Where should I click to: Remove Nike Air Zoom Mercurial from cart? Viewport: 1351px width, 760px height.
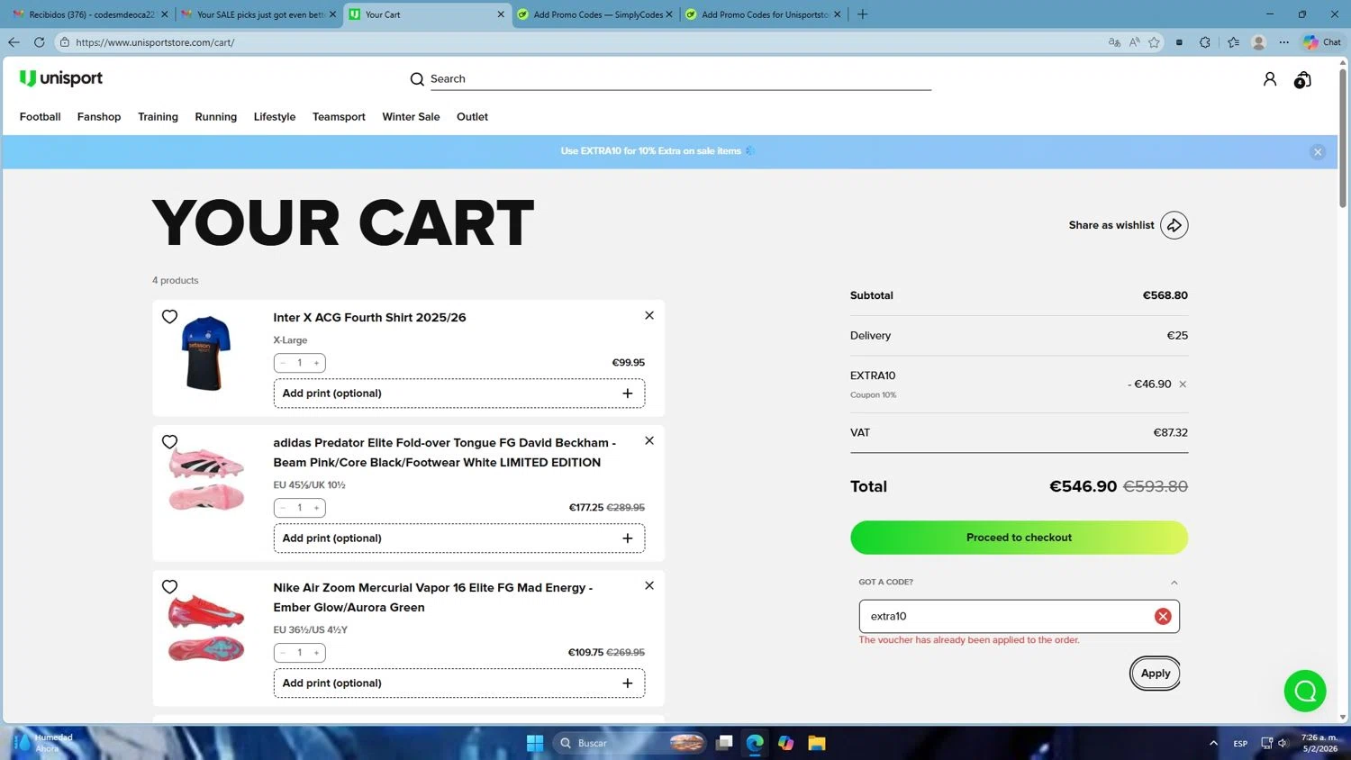649,585
